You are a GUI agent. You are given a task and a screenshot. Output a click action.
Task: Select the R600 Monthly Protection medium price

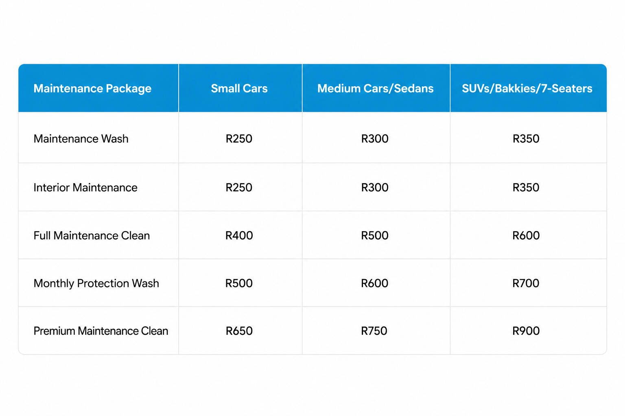pyautogui.click(x=375, y=284)
